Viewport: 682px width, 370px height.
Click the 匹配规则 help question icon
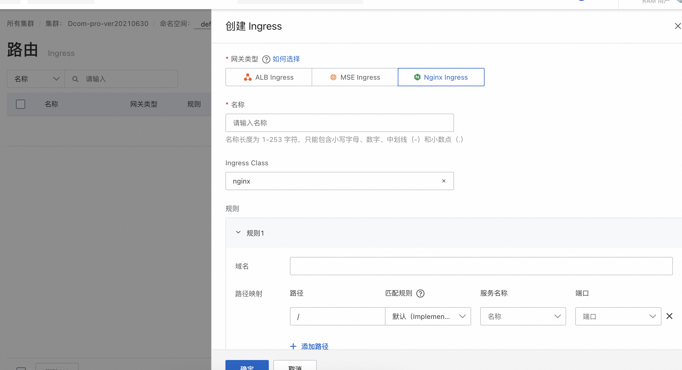(420, 293)
